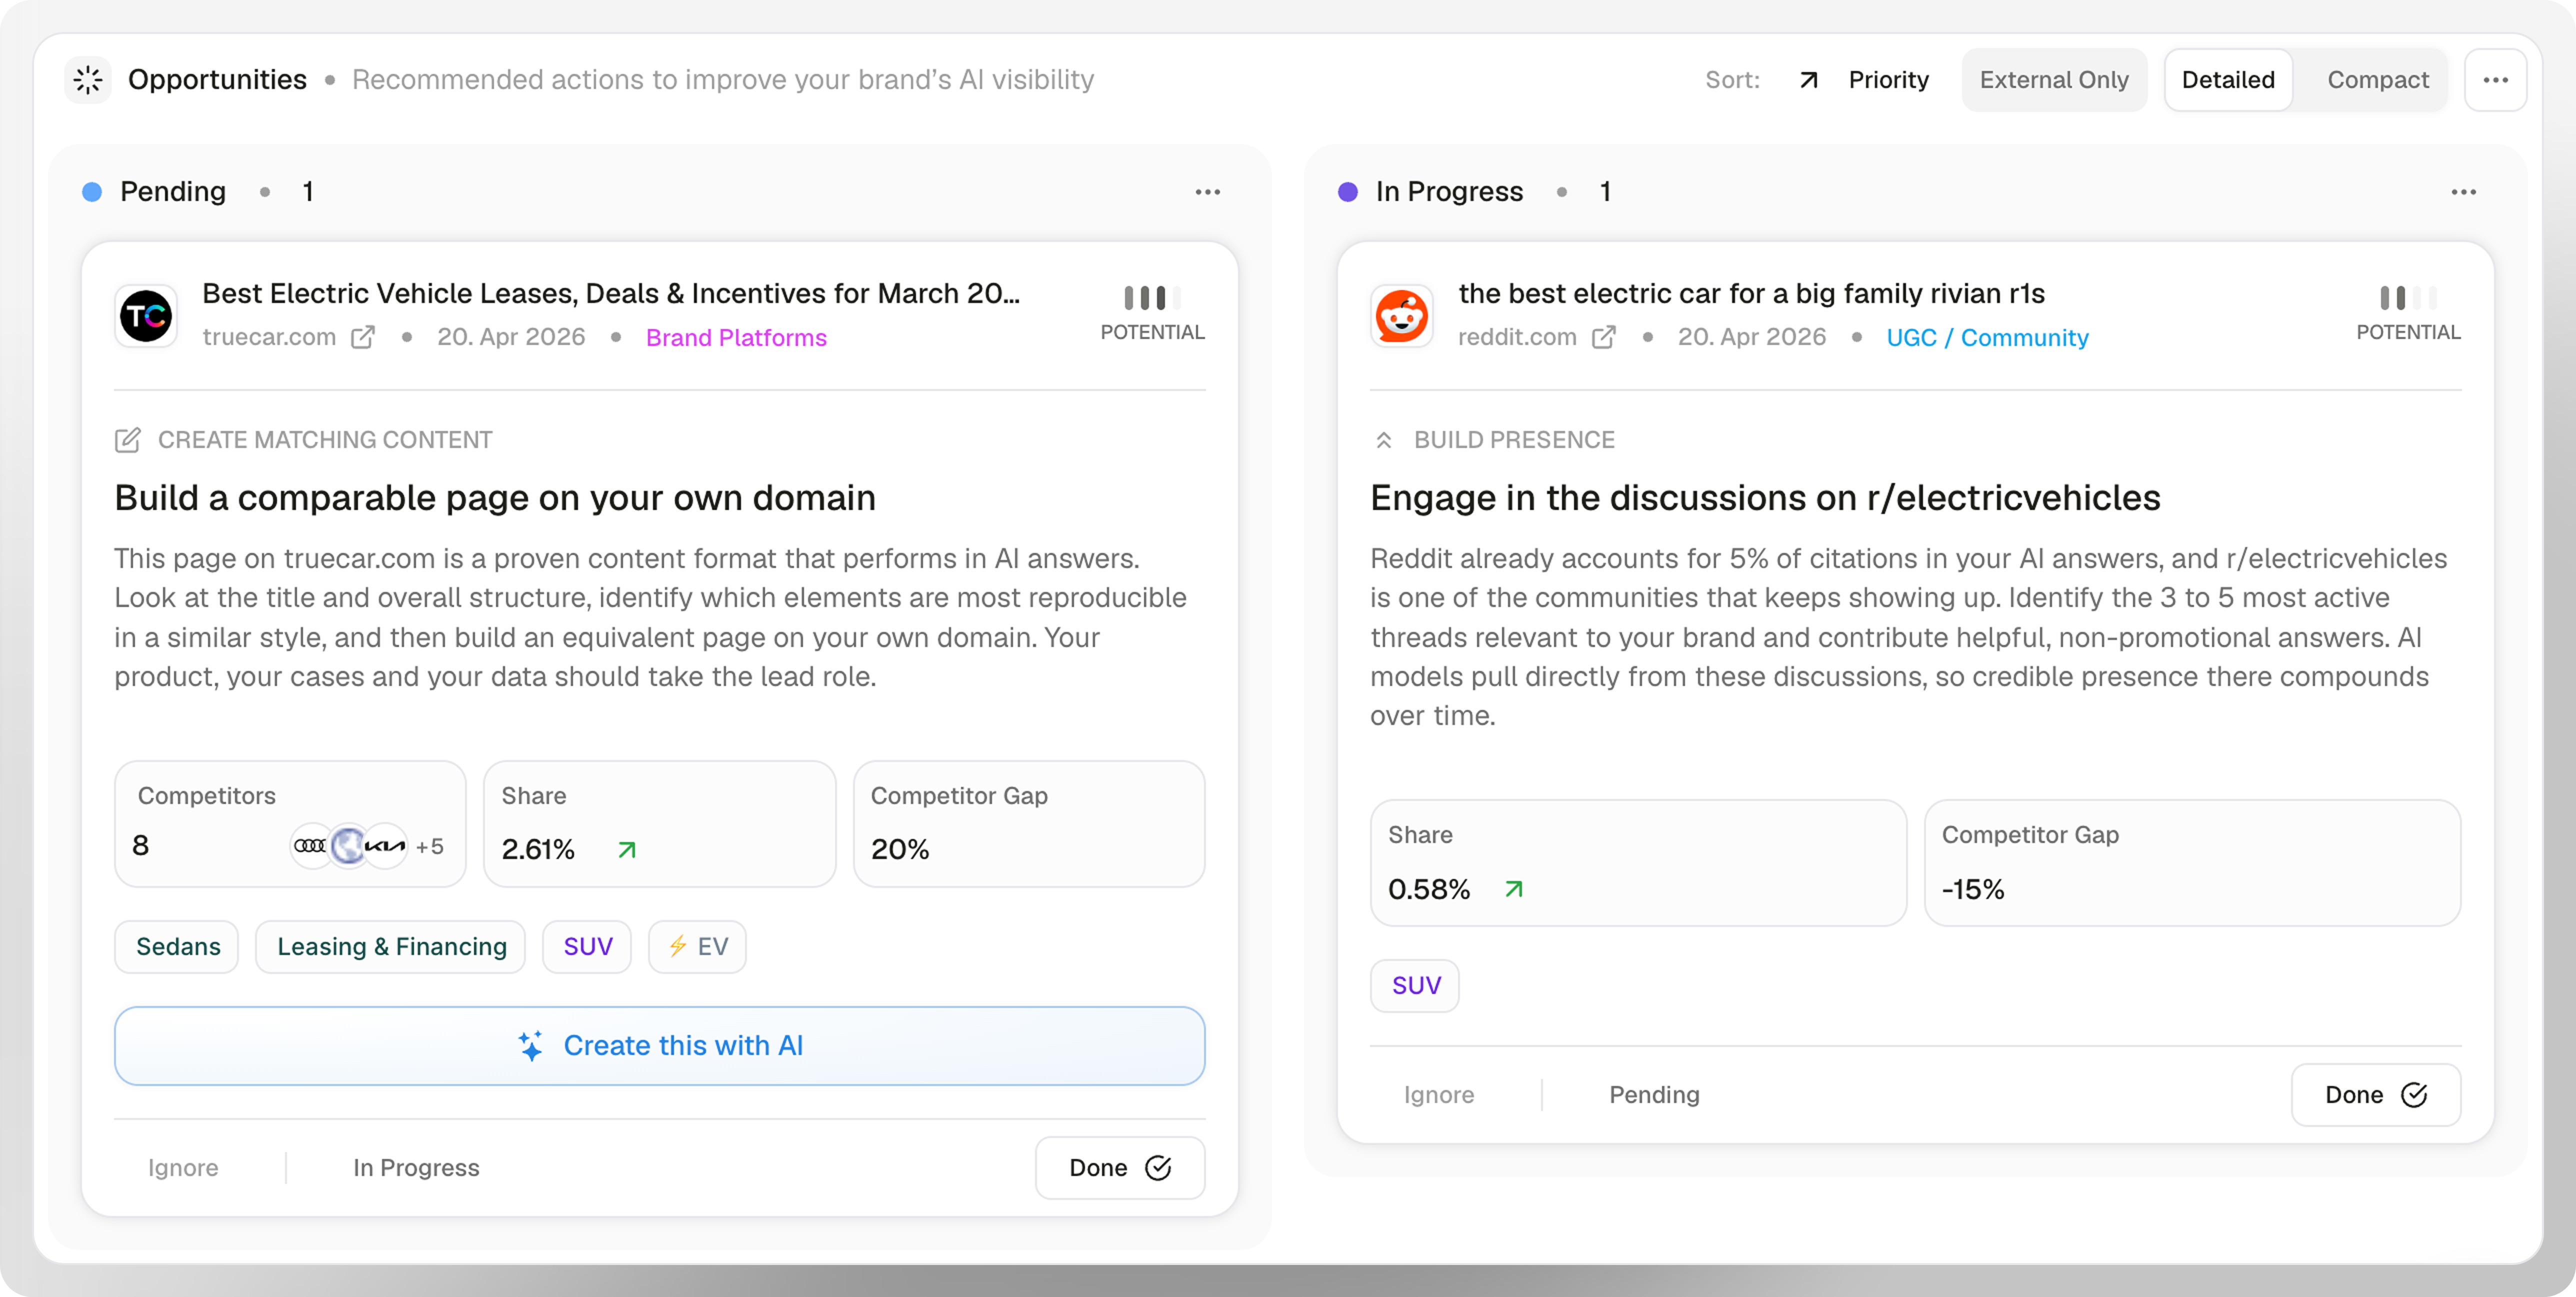Image resolution: width=2576 pixels, height=1297 pixels.
Task: Click the TrueCar logo thumbnail
Action: pos(146,316)
